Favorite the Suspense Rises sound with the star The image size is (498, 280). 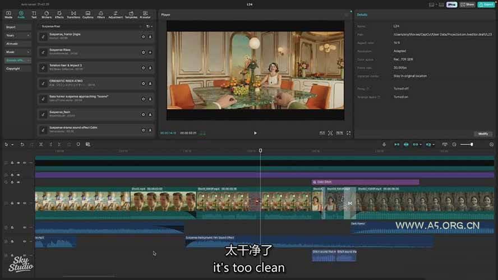point(144,52)
